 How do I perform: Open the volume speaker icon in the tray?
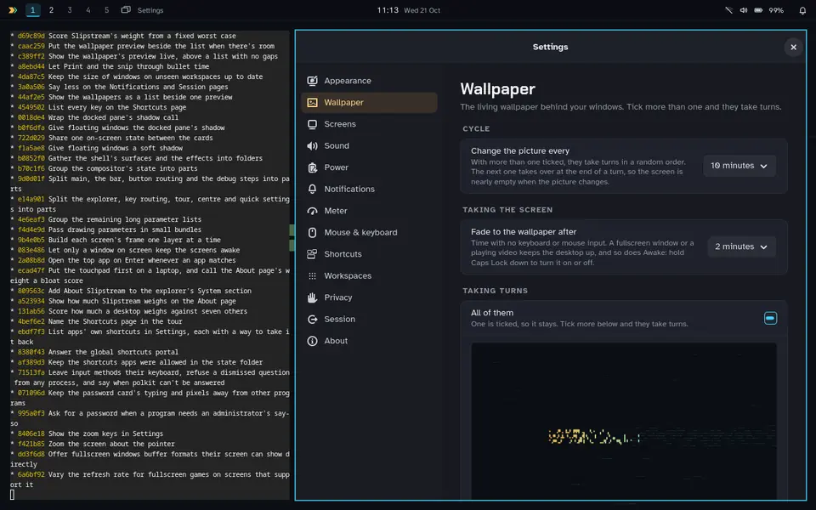tap(744, 10)
